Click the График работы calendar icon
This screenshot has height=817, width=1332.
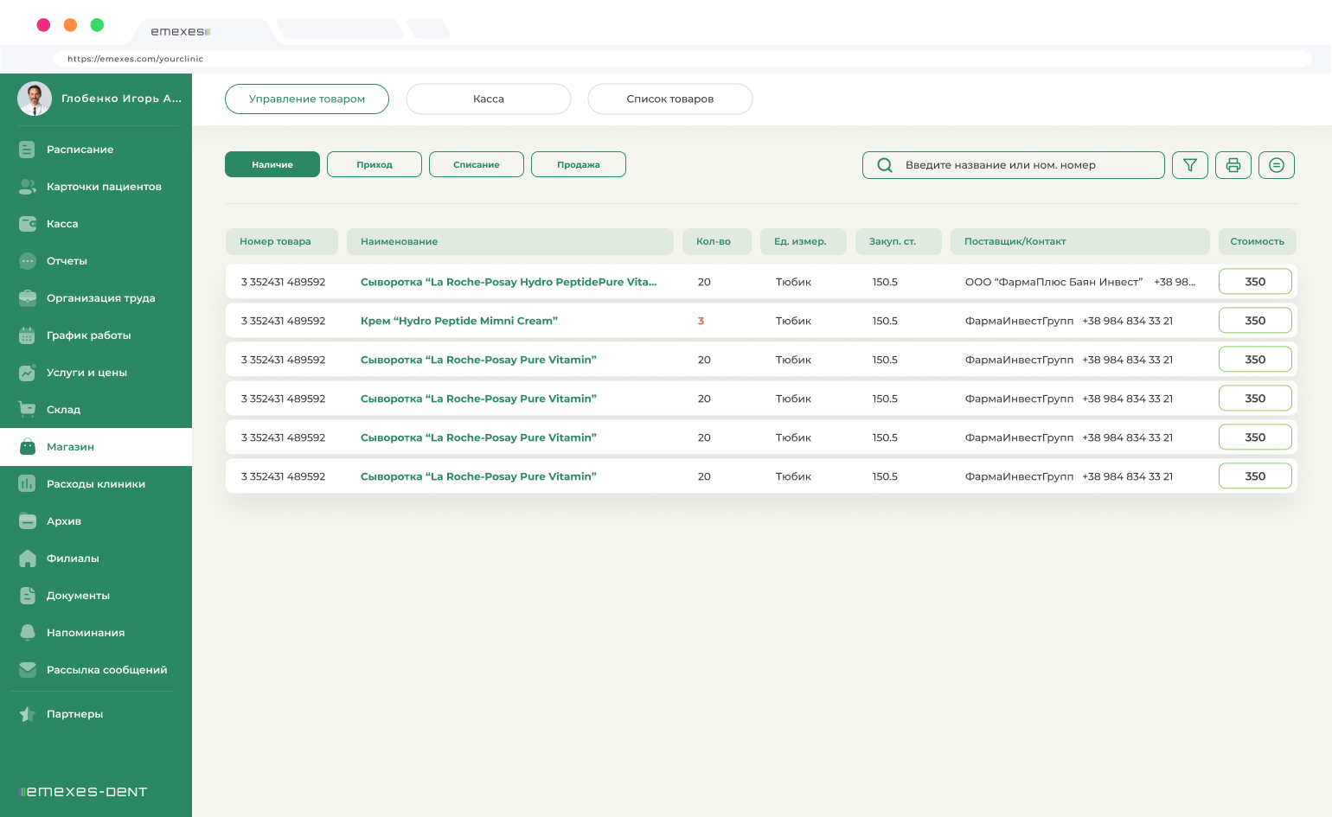[x=27, y=335]
